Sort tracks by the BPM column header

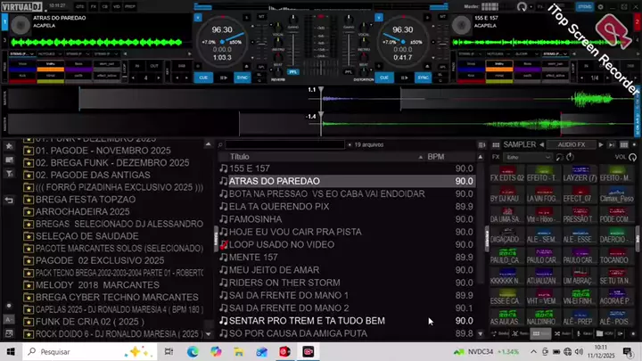[x=436, y=157]
